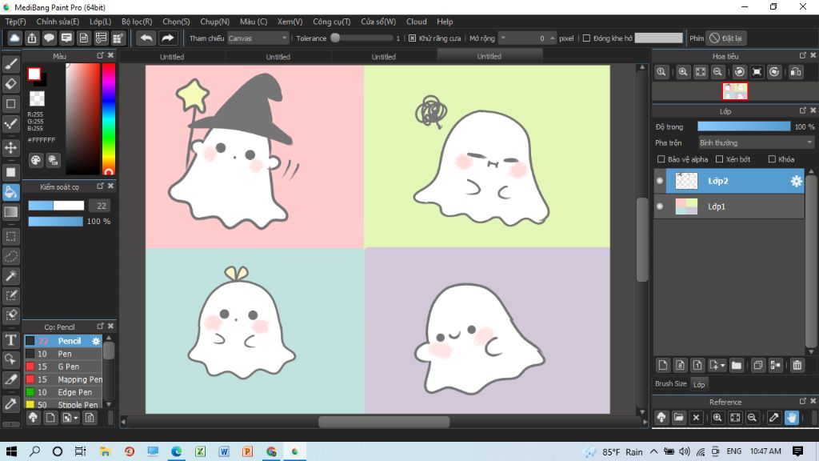Delete layer using the trash icon
This screenshot has height=461, width=819.
click(797, 365)
